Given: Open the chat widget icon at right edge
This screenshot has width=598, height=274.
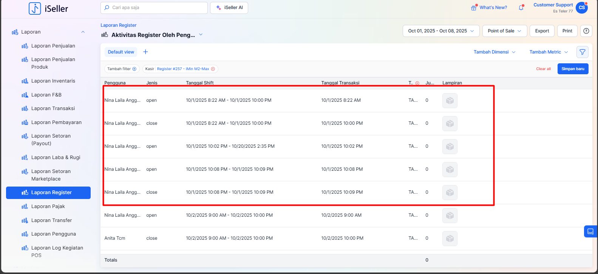Looking at the screenshot, I should [x=590, y=231].
